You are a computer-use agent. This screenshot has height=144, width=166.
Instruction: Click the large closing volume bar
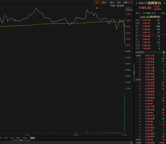[125, 114]
